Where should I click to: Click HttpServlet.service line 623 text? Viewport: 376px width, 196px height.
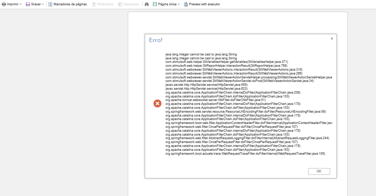point(207,89)
